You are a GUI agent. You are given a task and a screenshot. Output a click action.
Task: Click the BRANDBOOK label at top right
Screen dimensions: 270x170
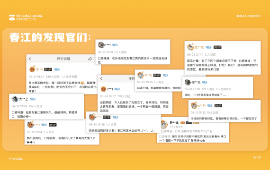(249, 16)
